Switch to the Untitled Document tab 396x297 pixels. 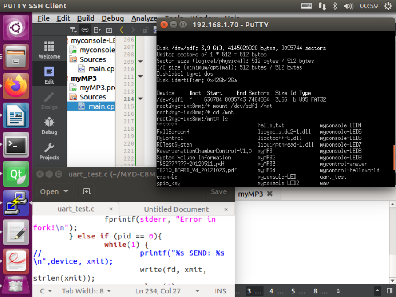pos(176,209)
